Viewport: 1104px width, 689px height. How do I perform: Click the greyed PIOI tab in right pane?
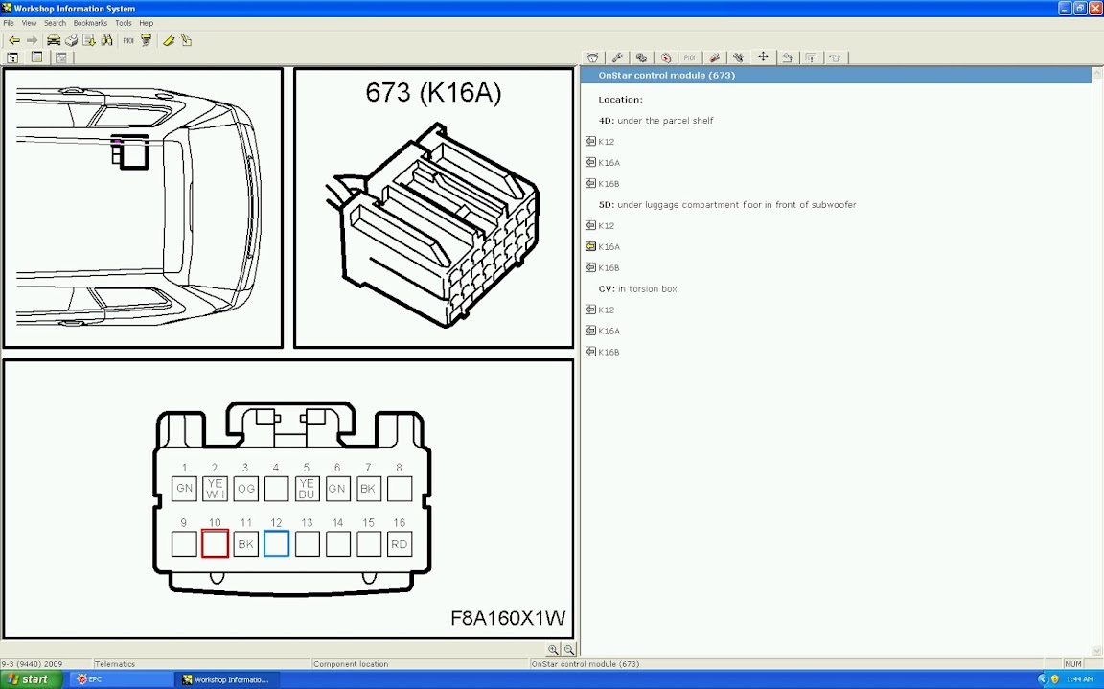point(690,57)
